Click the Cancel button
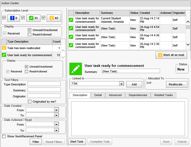Screen dimensions: 191x147 pyautogui.click(x=182, y=142)
